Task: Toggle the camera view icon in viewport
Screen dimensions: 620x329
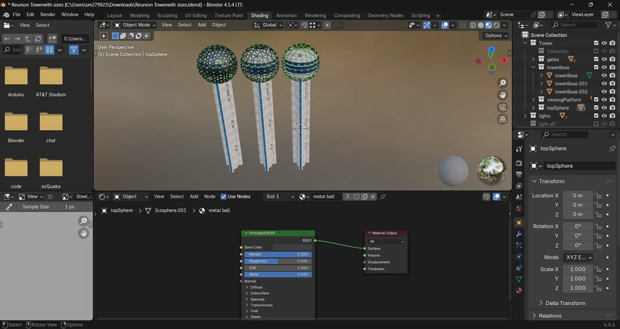Action: point(503,107)
